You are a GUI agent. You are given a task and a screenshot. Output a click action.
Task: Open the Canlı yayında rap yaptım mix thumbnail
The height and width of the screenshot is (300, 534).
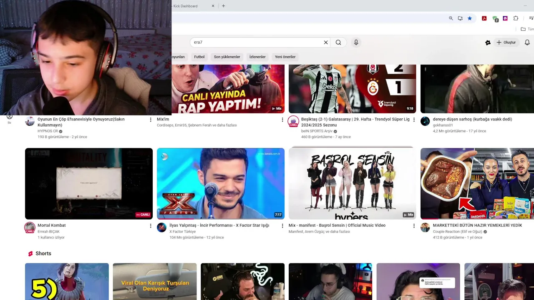228,89
